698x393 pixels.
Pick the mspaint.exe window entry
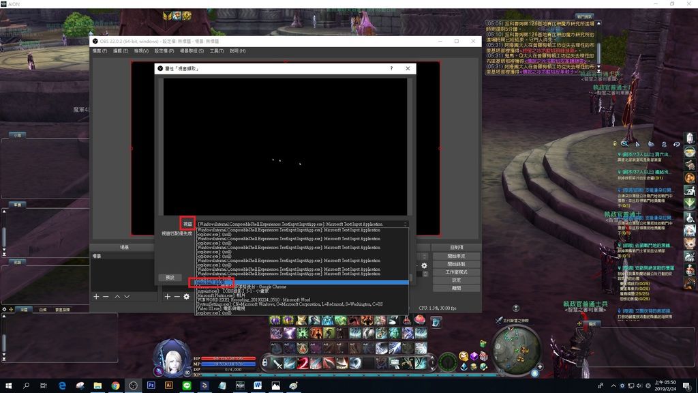pyautogui.click(x=302, y=291)
